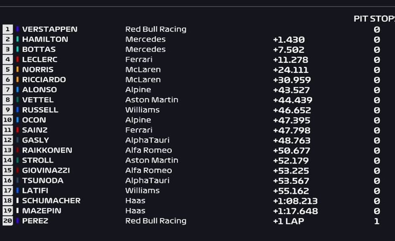
Task: Select position badge 2 for Hamilton
Action: (8, 39)
